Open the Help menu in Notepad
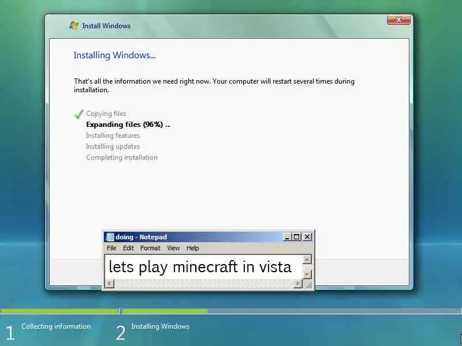 pos(192,248)
